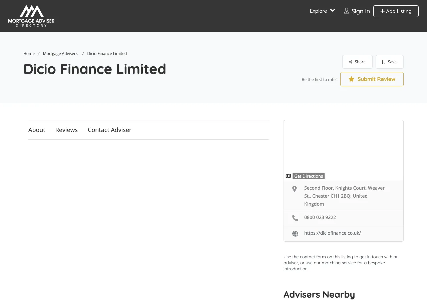The width and height of the screenshot is (427, 300).
Task: Click the globe icon beside the website URL
Action: (x=295, y=233)
